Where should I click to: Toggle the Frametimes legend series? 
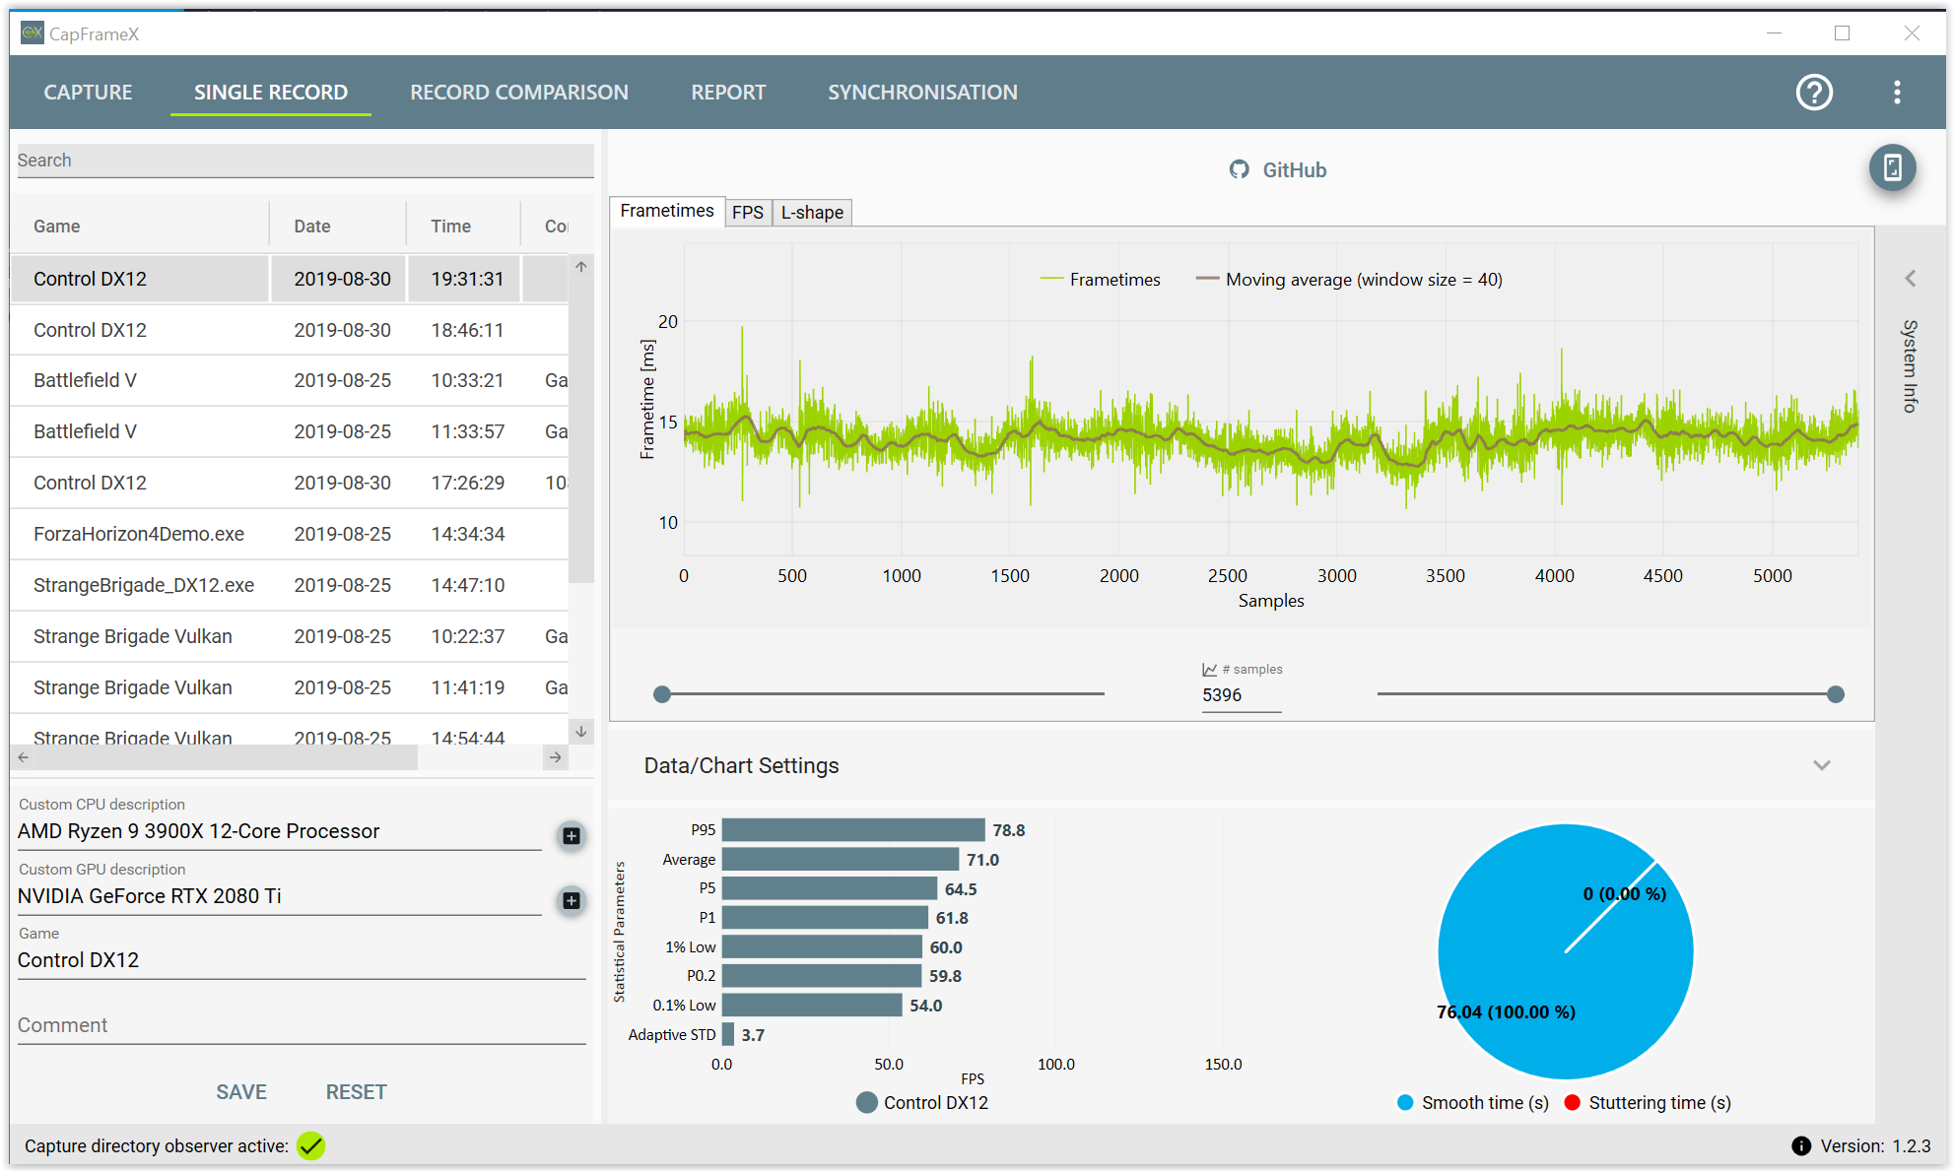click(1100, 280)
